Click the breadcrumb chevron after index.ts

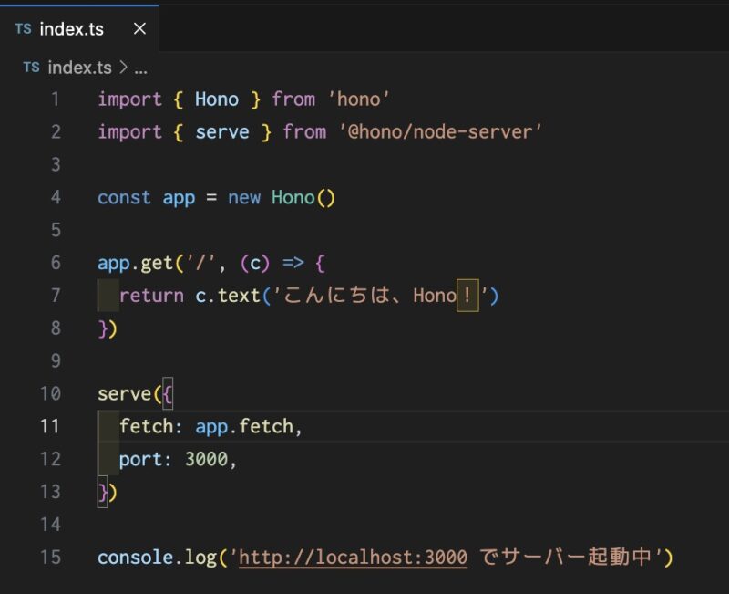[x=123, y=68]
